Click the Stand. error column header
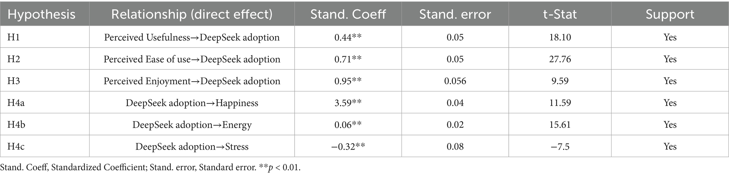729x176 pixels. pos(455,14)
